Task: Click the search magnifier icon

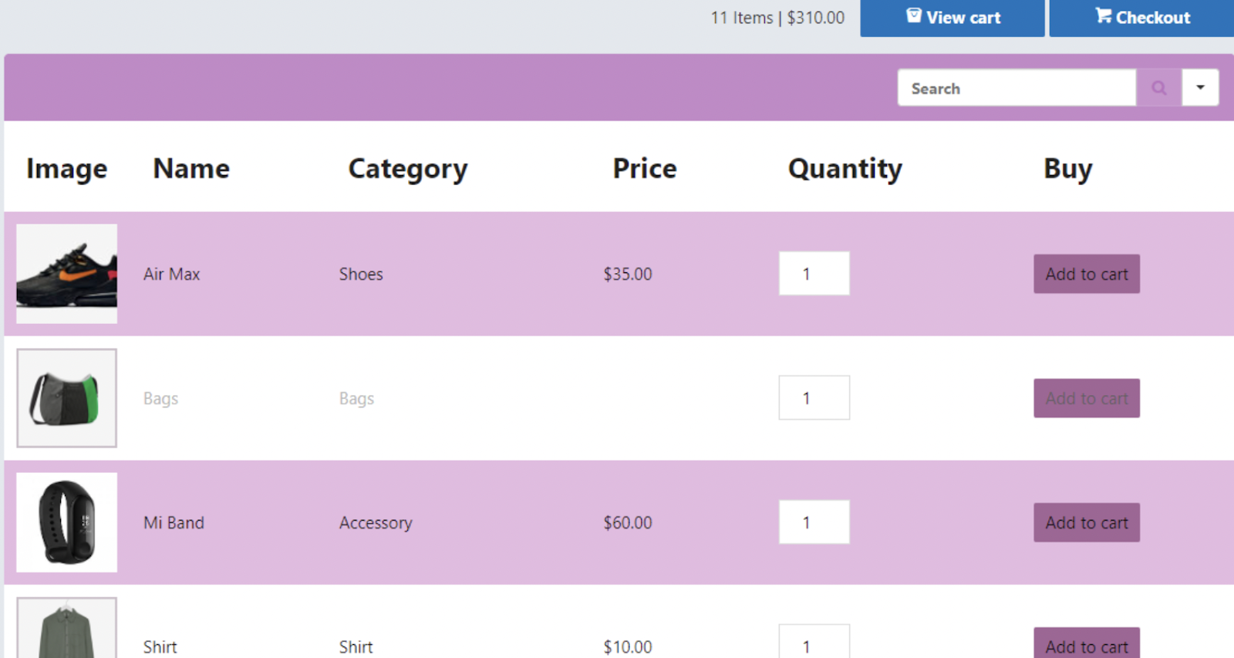Action: [1158, 88]
